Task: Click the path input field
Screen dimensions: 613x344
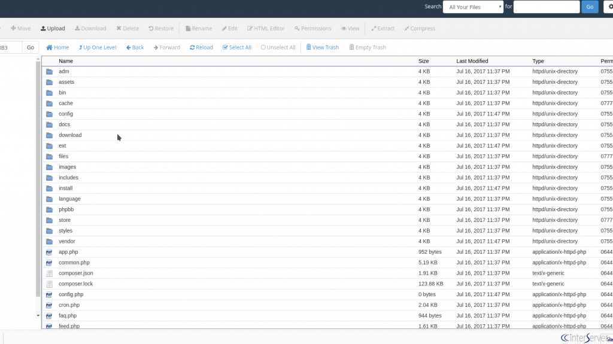Action: pyautogui.click(x=11, y=47)
